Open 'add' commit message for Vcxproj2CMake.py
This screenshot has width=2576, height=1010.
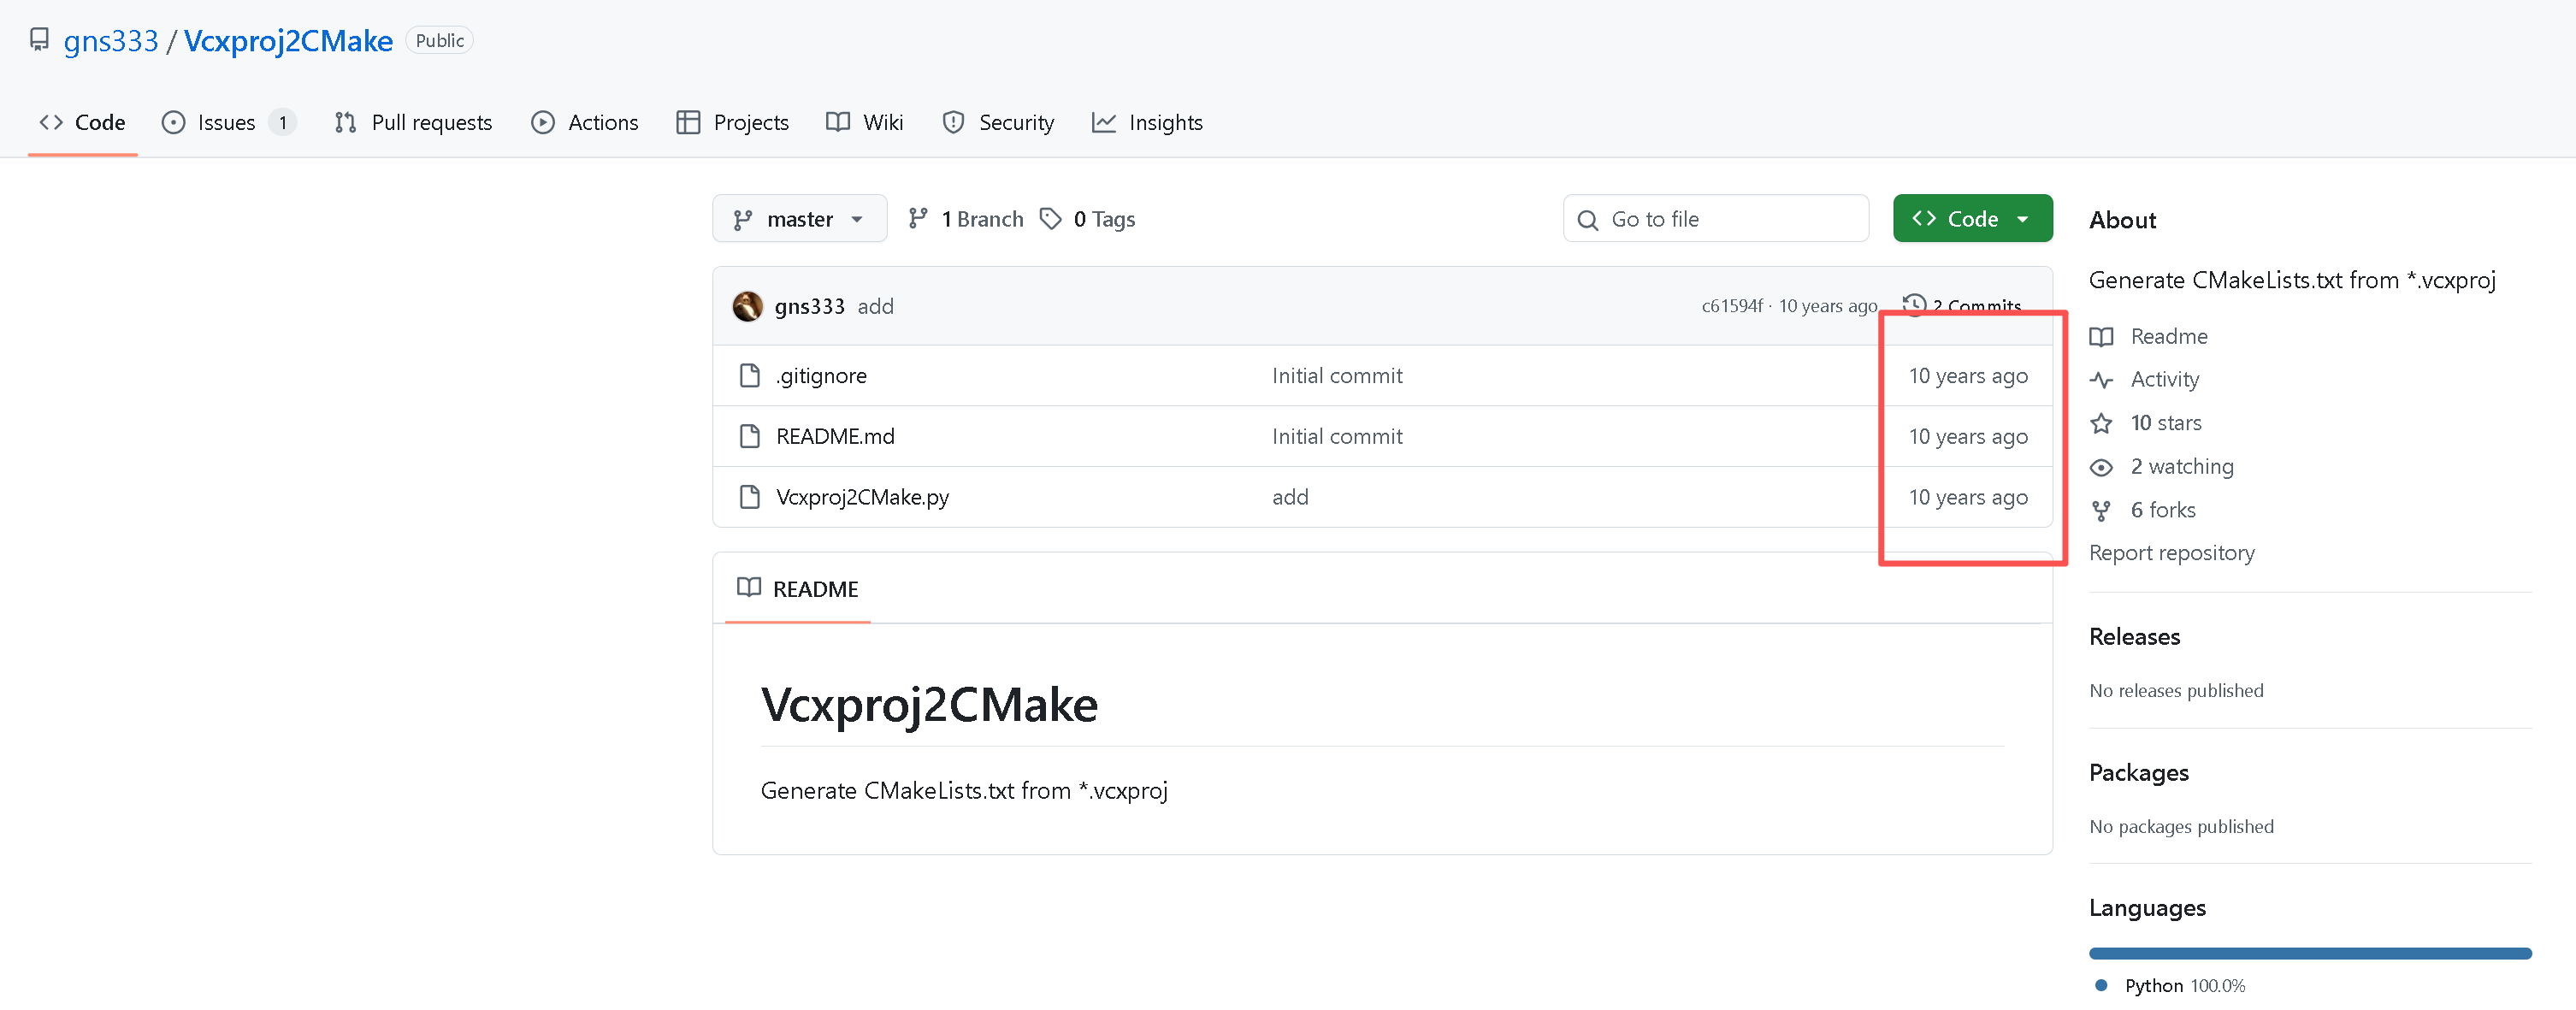1290,497
